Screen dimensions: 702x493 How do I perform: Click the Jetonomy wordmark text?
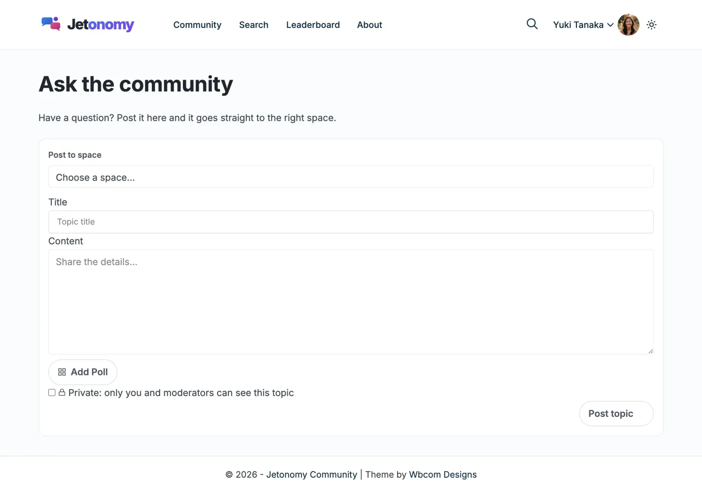click(x=100, y=25)
